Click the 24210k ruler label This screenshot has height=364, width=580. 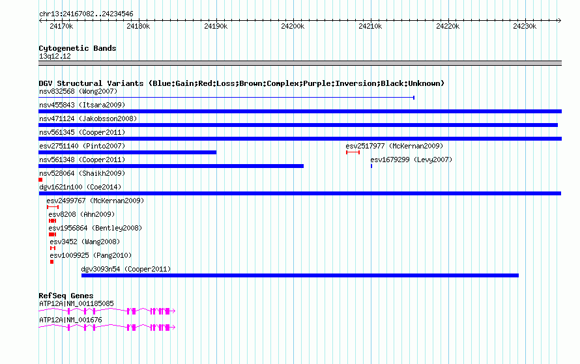click(x=371, y=26)
